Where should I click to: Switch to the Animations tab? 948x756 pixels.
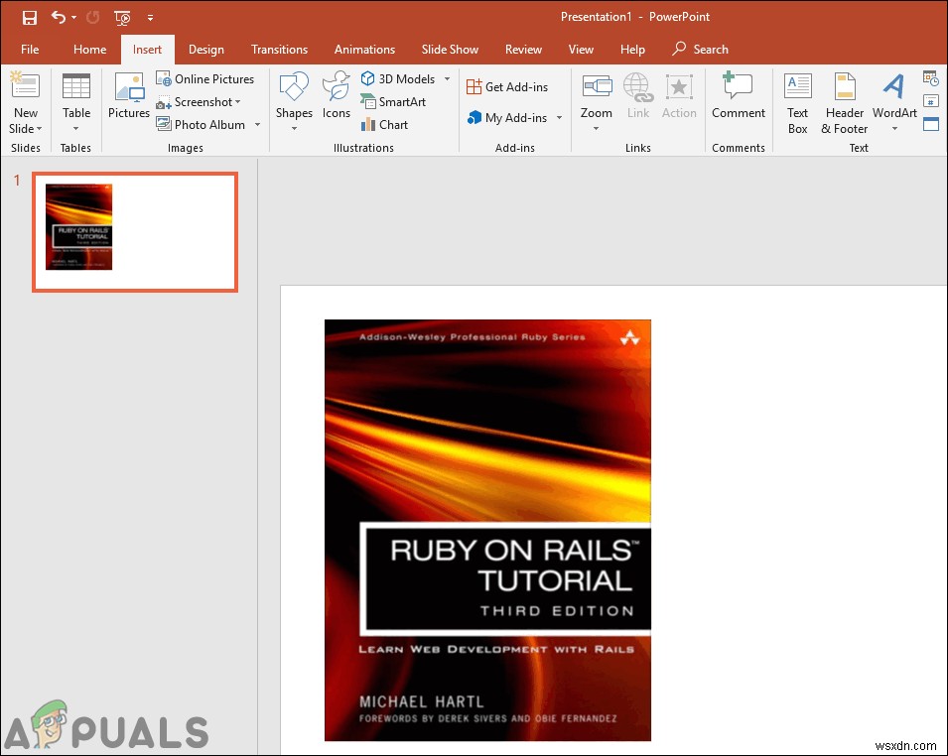coord(364,49)
